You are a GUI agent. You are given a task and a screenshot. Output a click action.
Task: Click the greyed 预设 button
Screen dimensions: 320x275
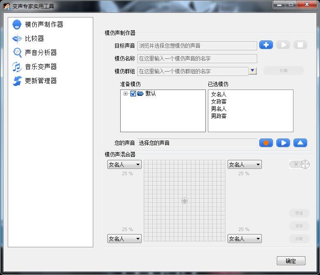point(299,213)
